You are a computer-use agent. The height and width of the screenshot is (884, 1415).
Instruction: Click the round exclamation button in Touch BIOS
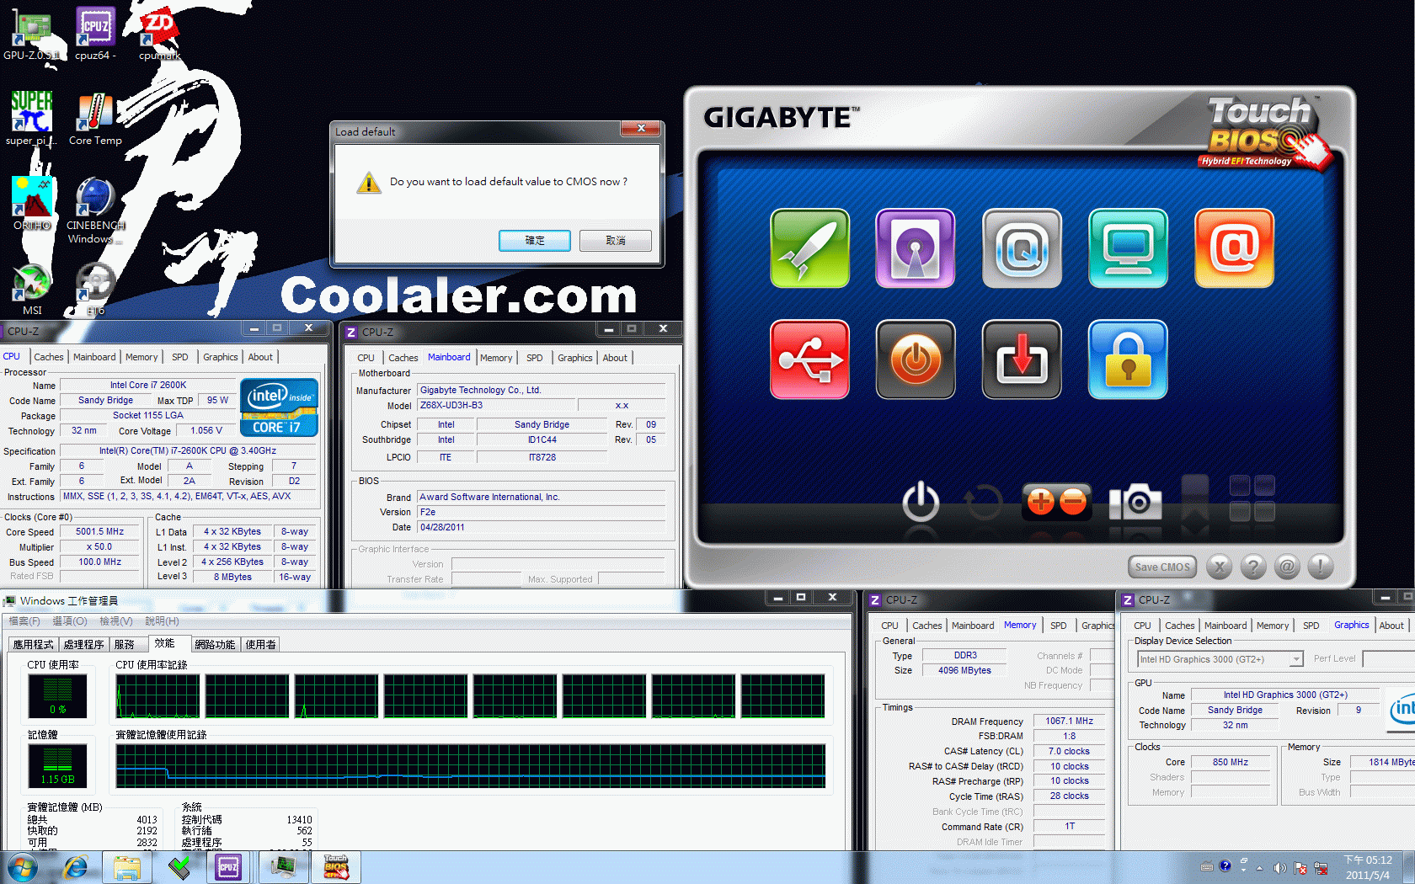[x=1321, y=567]
